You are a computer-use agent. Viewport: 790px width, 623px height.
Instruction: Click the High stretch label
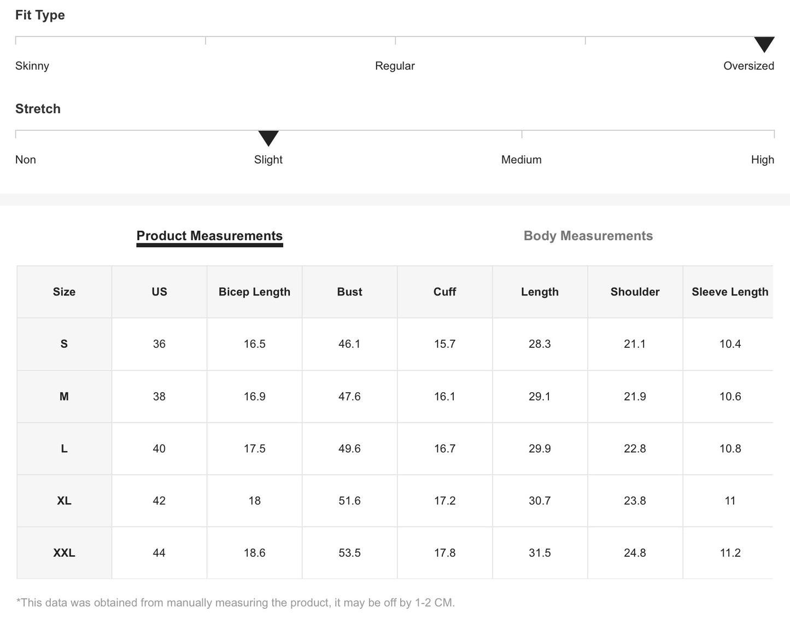click(x=762, y=160)
